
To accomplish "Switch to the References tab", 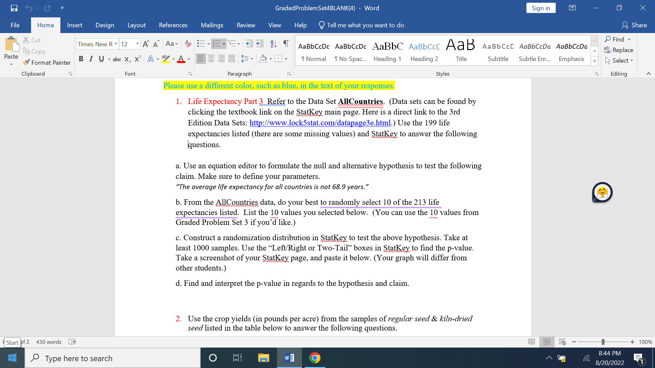I will 173,25.
